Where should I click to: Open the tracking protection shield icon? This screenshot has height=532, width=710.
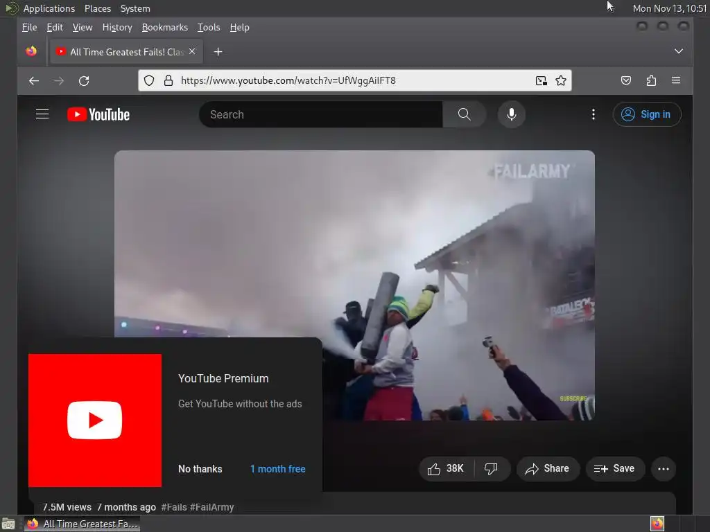tap(149, 80)
